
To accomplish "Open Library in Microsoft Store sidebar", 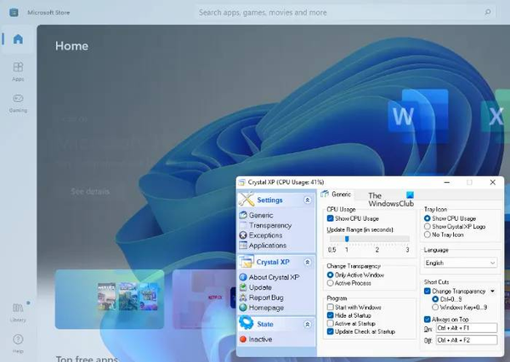I will coord(18,312).
